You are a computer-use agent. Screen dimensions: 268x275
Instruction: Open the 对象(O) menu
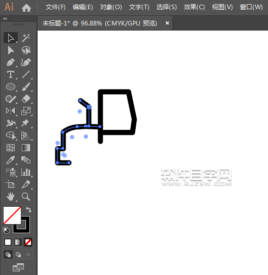coord(111,7)
